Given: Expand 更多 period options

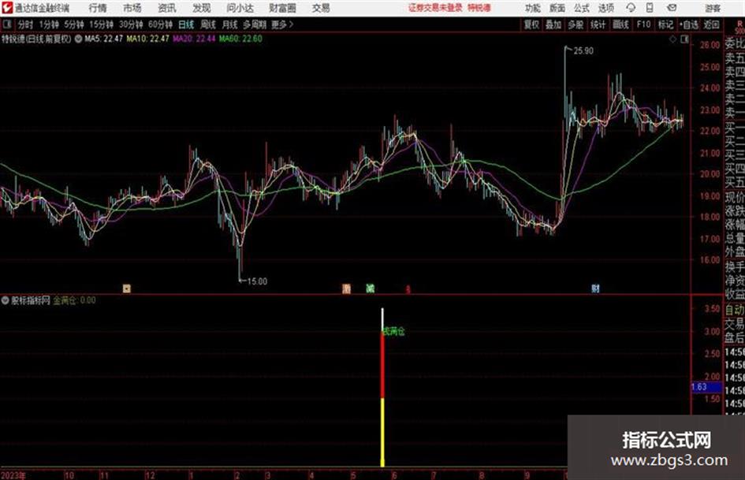Looking at the screenshot, I should pyautogui.click(x=282, y=24).
